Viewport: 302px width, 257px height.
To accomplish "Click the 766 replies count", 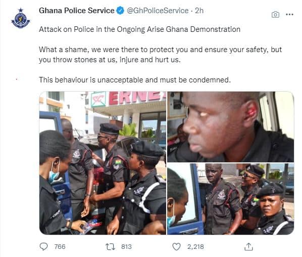I will (60, 246).
